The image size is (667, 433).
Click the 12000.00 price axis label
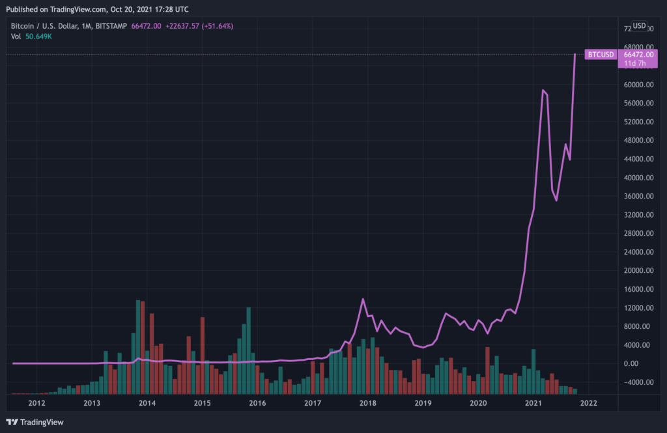[638, 308]
